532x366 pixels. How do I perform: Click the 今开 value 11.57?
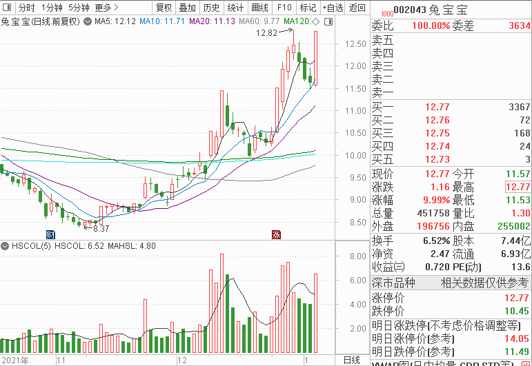(x=518, y=174)
